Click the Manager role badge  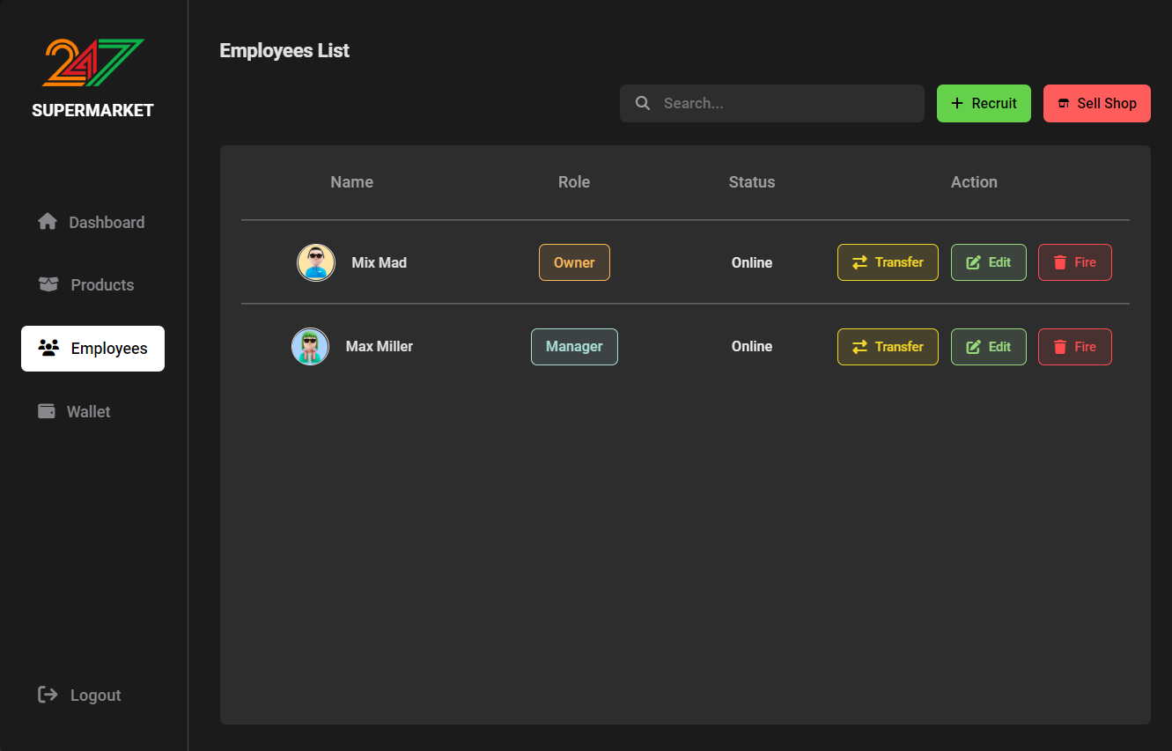point(574,347)
